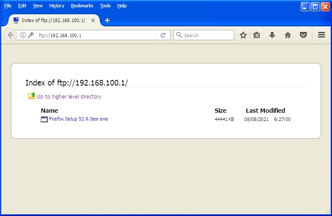
Task: Open the History menu
Action: pyautogui.click(x=56, y=6)
